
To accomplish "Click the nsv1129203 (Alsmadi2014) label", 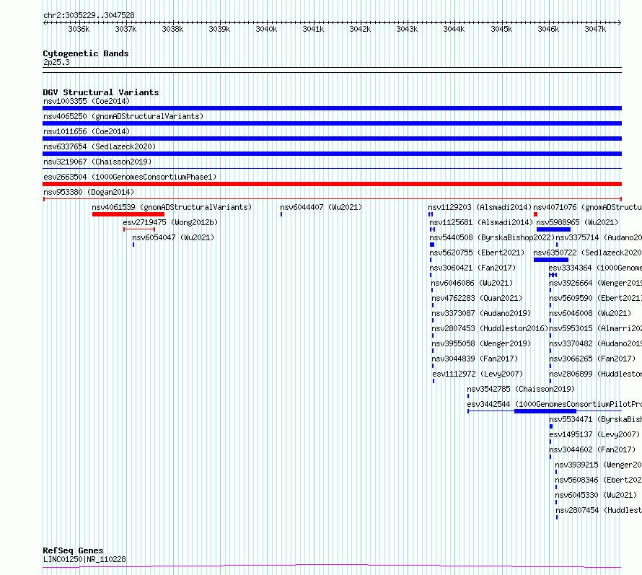I will pos(480,207).
